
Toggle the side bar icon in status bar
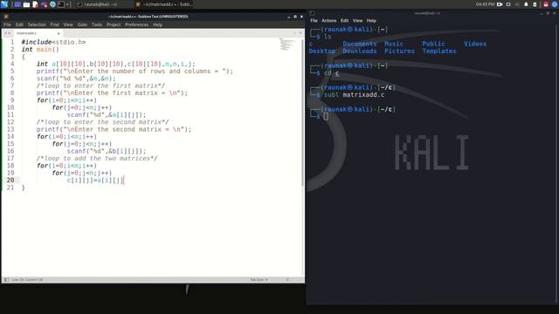(x=6, y=280)
